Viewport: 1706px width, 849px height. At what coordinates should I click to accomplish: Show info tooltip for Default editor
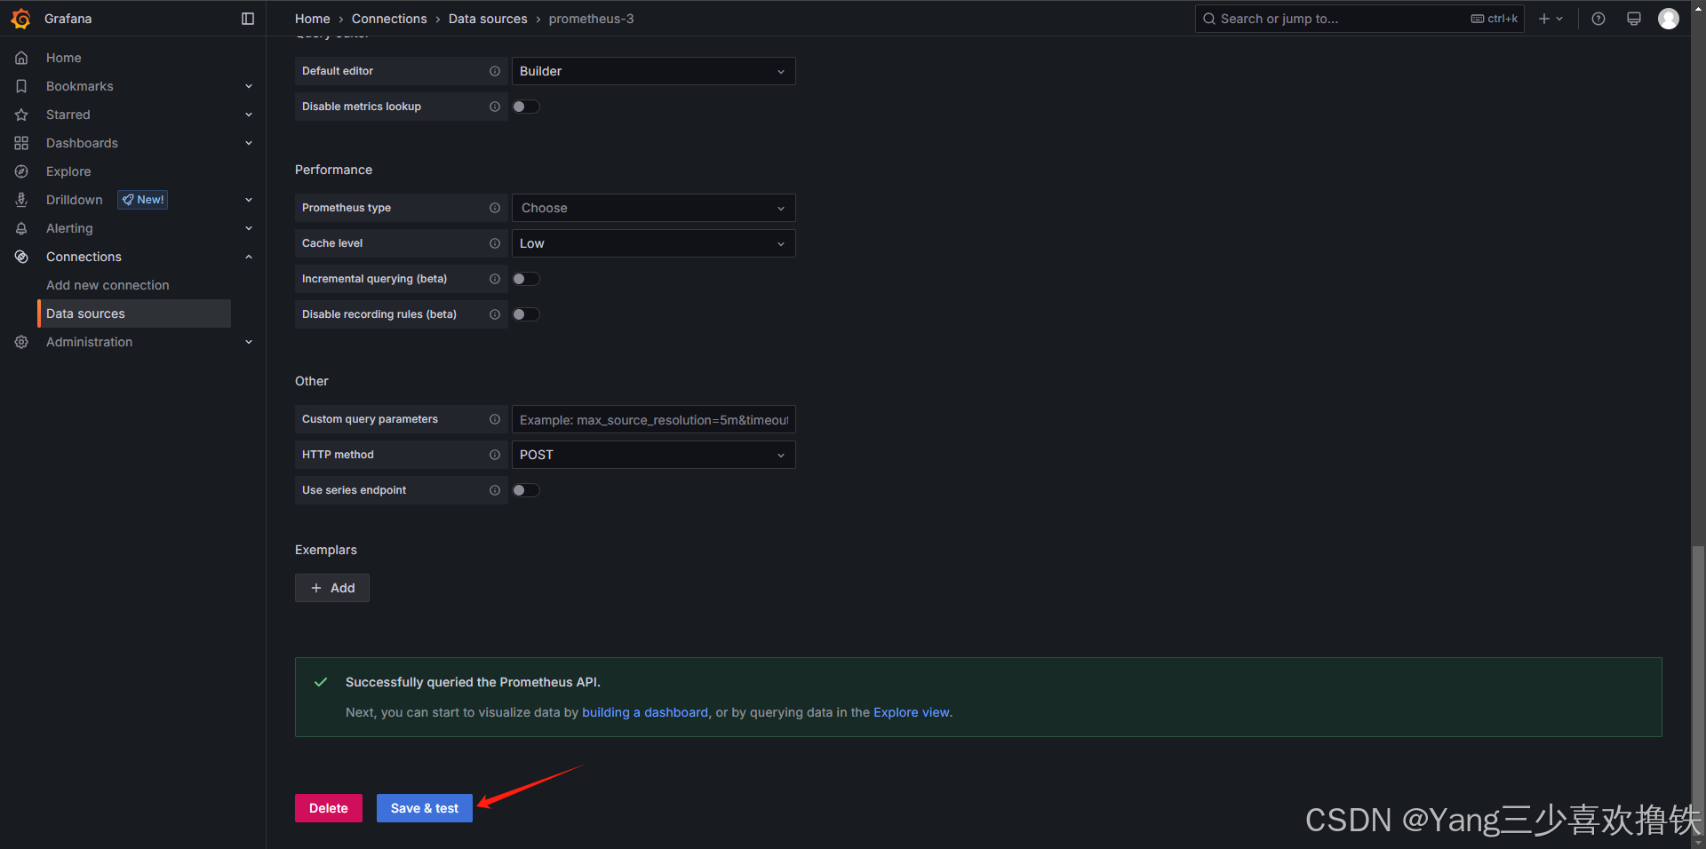point(495,71)
